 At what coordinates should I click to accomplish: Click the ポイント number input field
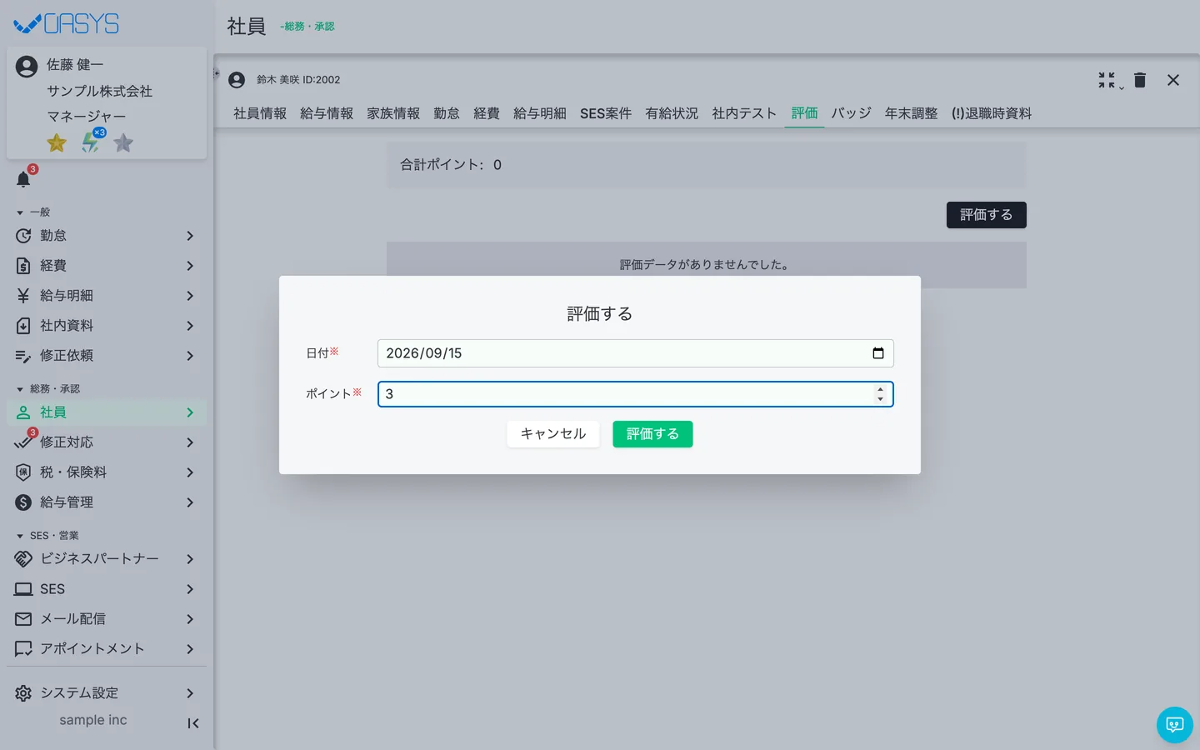[x=635, y=394]
